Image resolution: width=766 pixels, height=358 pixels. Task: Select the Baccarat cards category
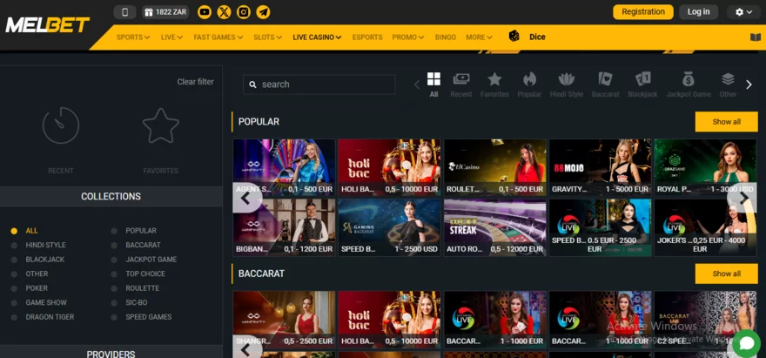[605, 84]
